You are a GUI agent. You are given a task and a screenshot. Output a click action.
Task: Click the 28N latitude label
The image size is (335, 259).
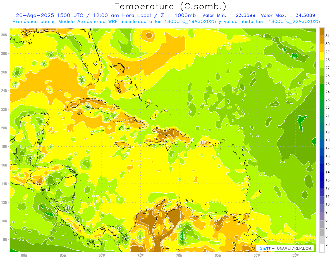pos(4,53)
